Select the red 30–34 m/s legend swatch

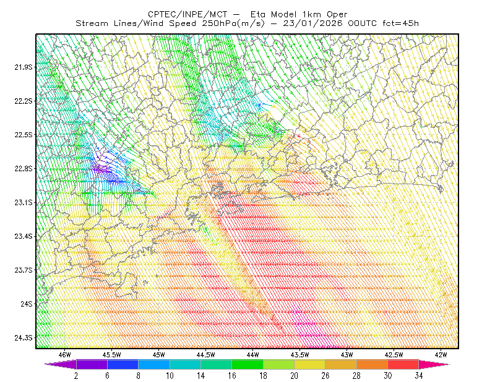click(x=403, y=364)
